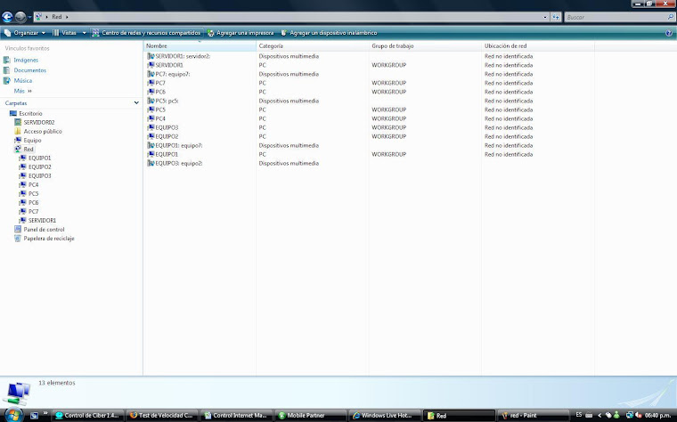Select PC5: pc5: multimedia device icon
The image size is (677, 422).
click(x=151, y=101)
